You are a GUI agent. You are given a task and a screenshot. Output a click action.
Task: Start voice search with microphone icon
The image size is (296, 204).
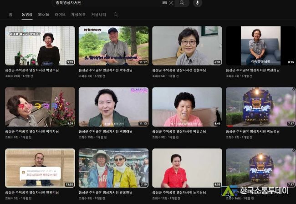click(197, 3)
